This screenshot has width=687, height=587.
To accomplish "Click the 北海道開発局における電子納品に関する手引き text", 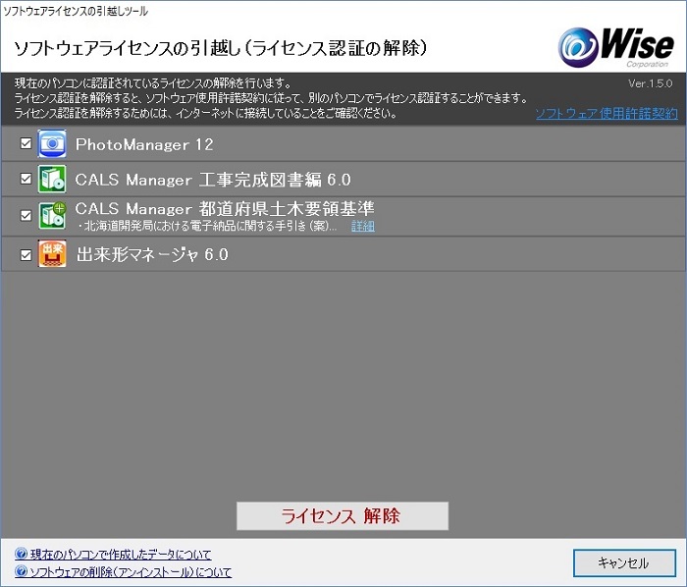I will (x=206, y=226).
